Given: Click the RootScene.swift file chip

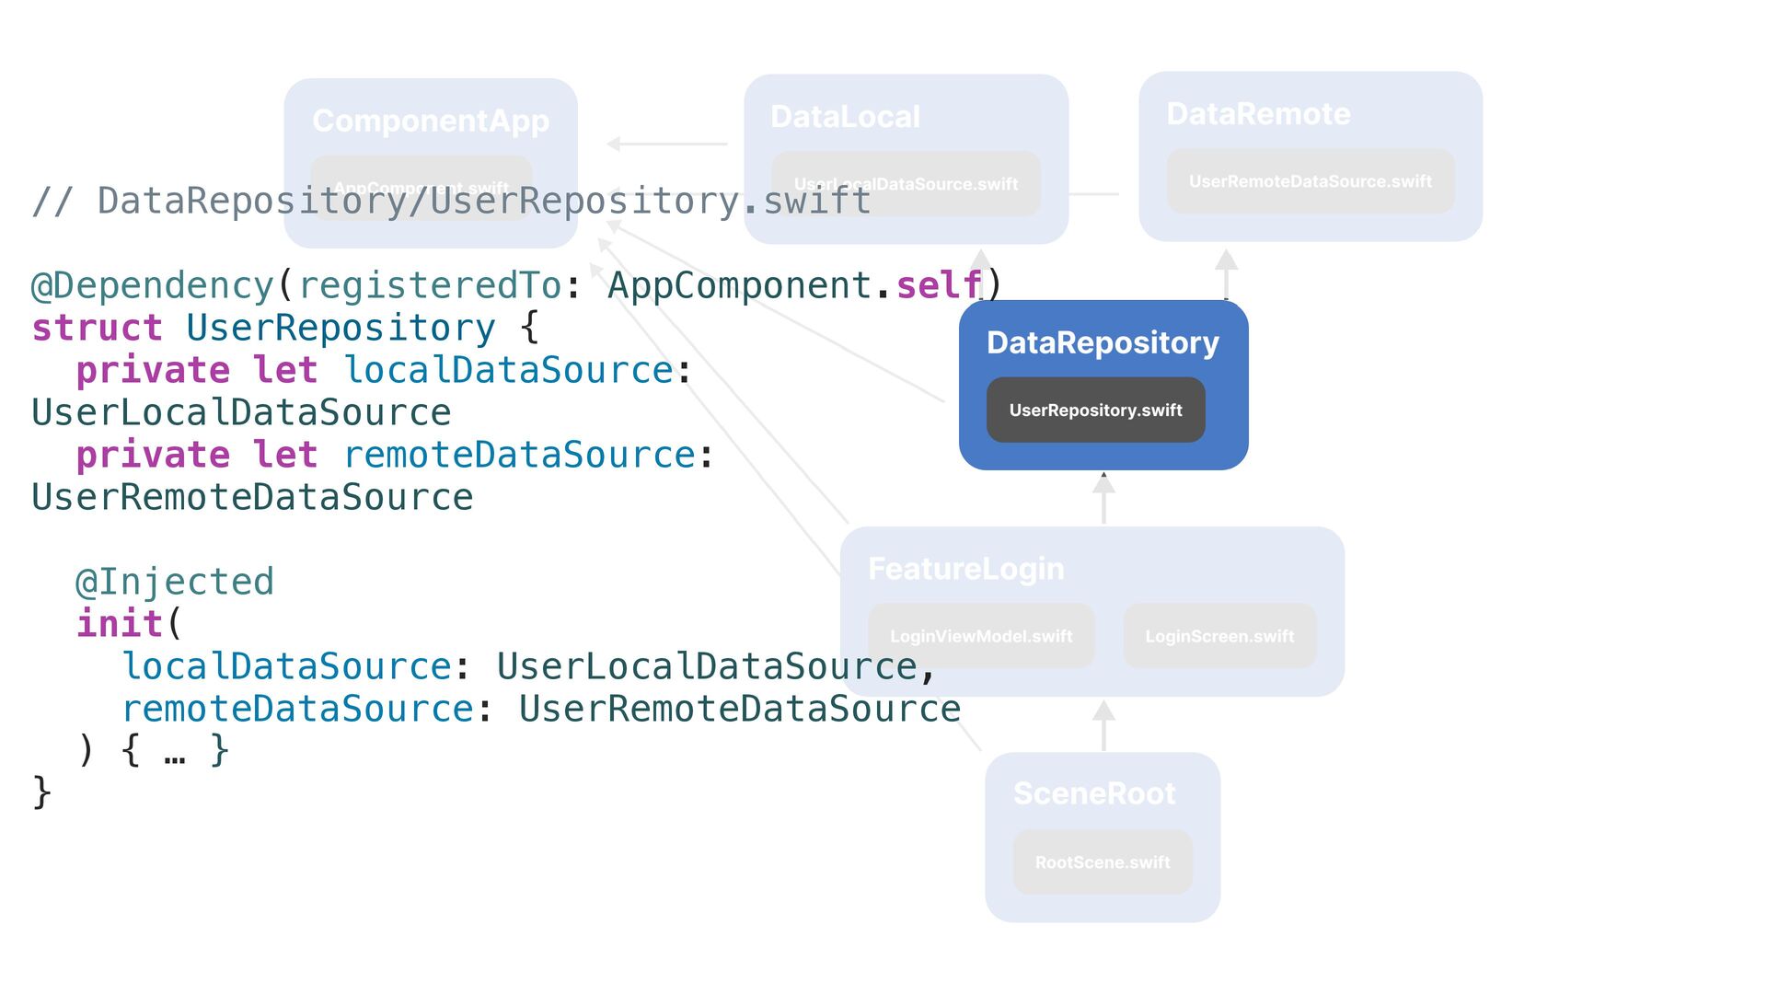Looking at the screenshot, I should click(x=1103, y=862).
